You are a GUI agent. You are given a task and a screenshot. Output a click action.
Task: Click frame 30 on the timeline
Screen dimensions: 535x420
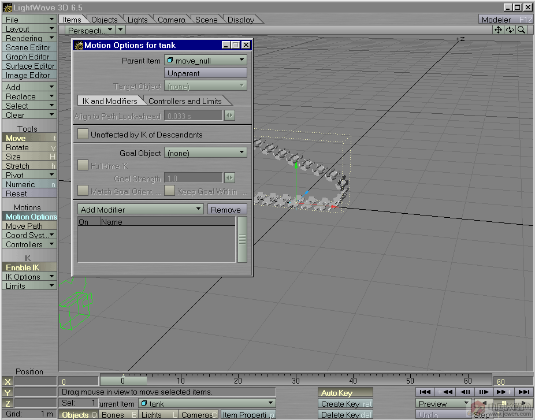[x=295, y=381]
